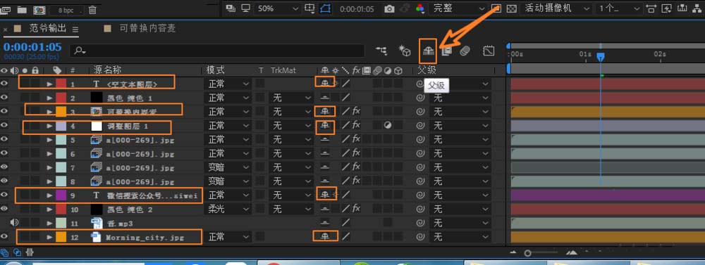Screen dimensions: 705x265
Task: Open the TrkMat dropdown for 黑色 纯色 1
Action: coord(291,97)
